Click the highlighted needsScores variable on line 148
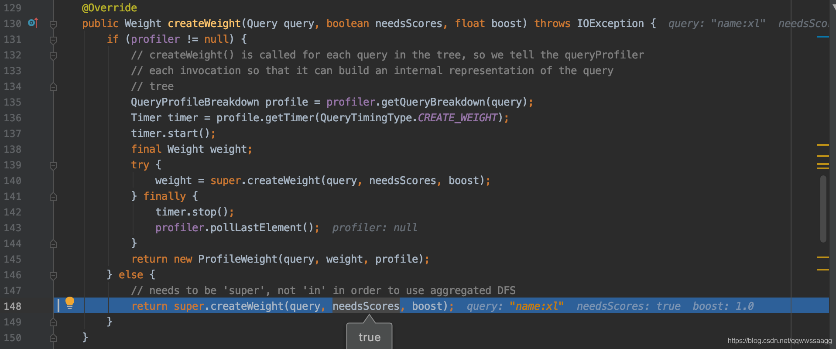Image resolution: width=836 pixels, height=349 pixels. [x=366, y=306]
